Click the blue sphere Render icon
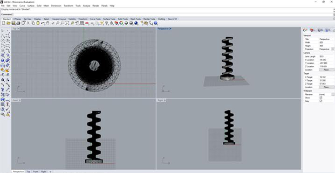This screenshot has height=173, width=335. pos(136,23)
